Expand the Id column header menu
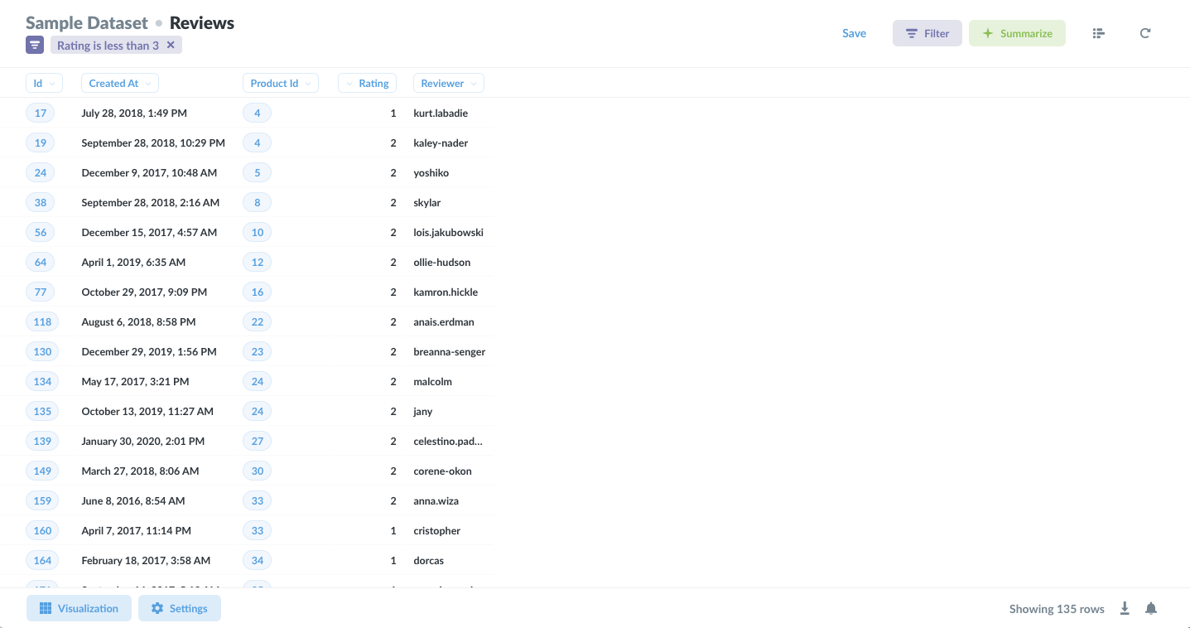 44,83
